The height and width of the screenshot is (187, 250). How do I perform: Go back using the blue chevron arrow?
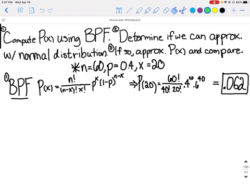[x=6, y=10]
